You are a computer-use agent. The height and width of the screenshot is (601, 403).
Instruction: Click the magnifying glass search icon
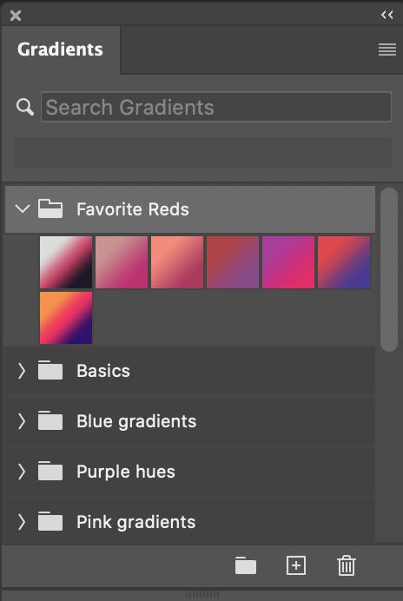pyautogui.click(x=25, y=107)
